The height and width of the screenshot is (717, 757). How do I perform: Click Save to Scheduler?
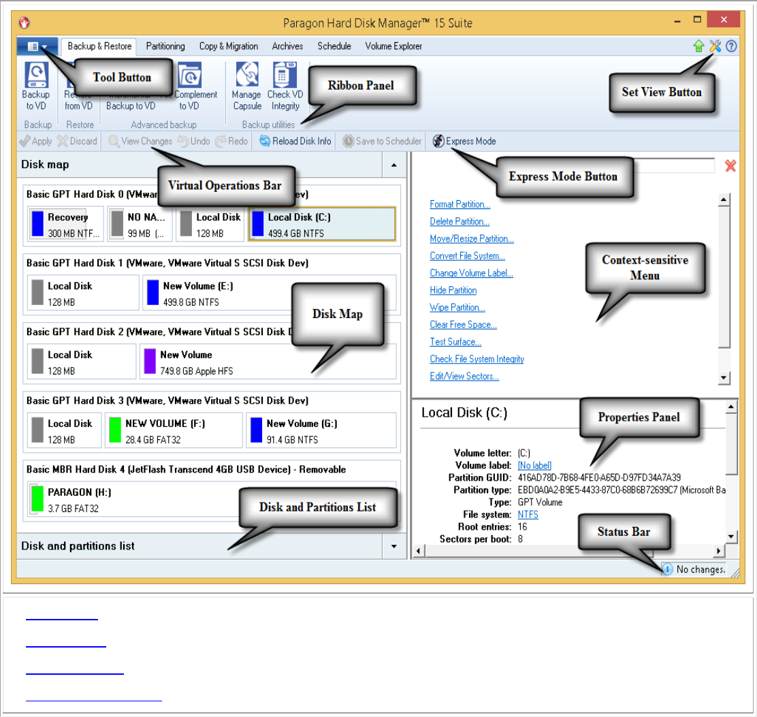(382, 141)
